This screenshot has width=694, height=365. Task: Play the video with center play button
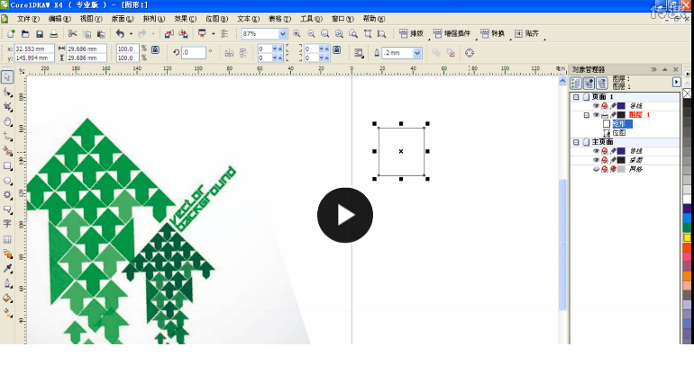coord(345,215)
